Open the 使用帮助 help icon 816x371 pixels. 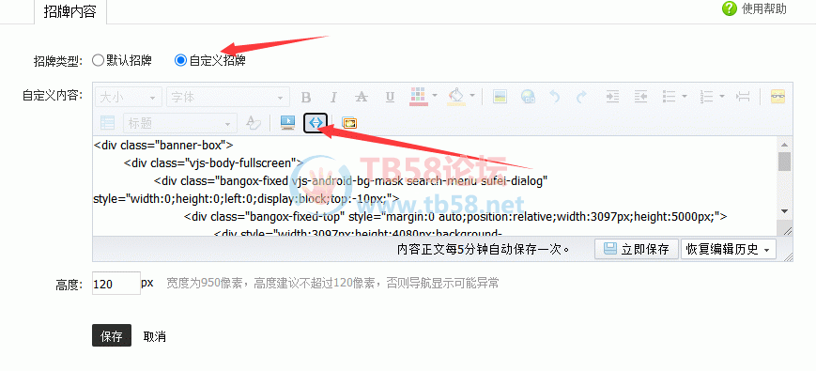[x=730, y=8]
